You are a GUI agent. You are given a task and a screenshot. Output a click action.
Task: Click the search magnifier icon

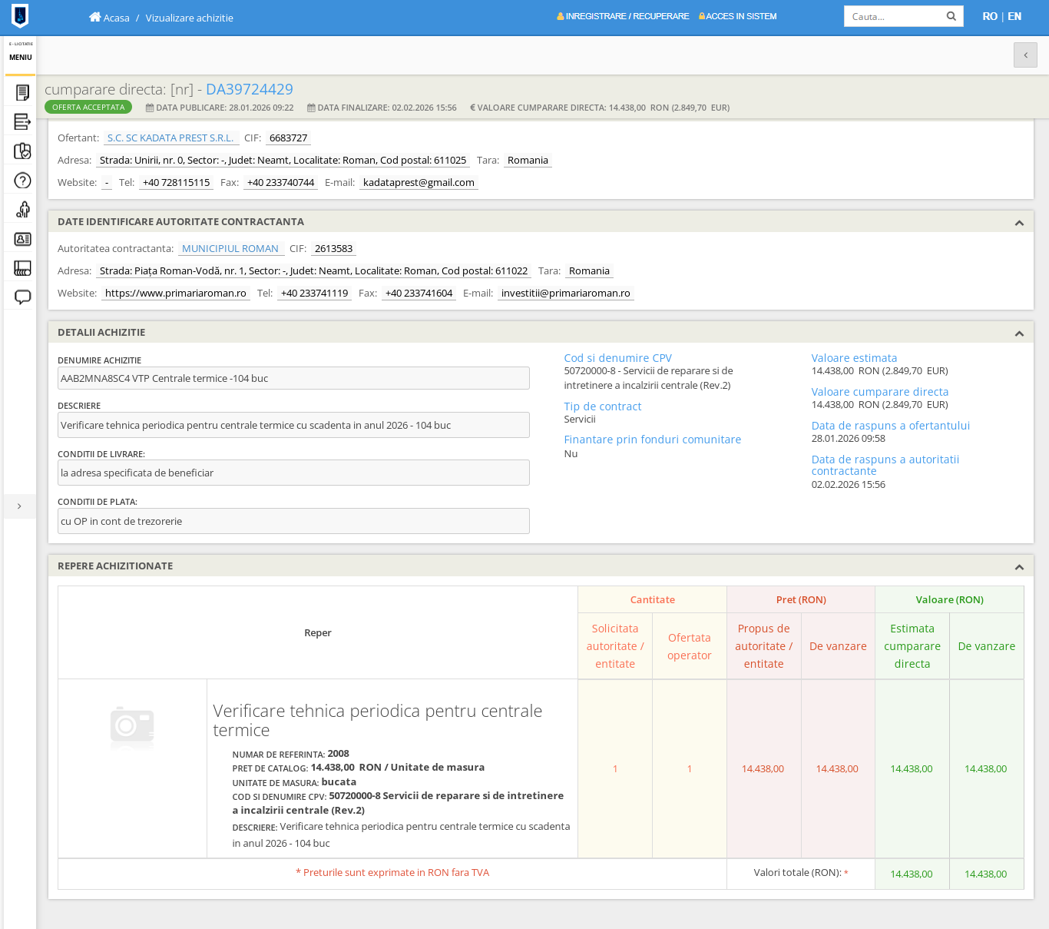(x=951, y=16)
